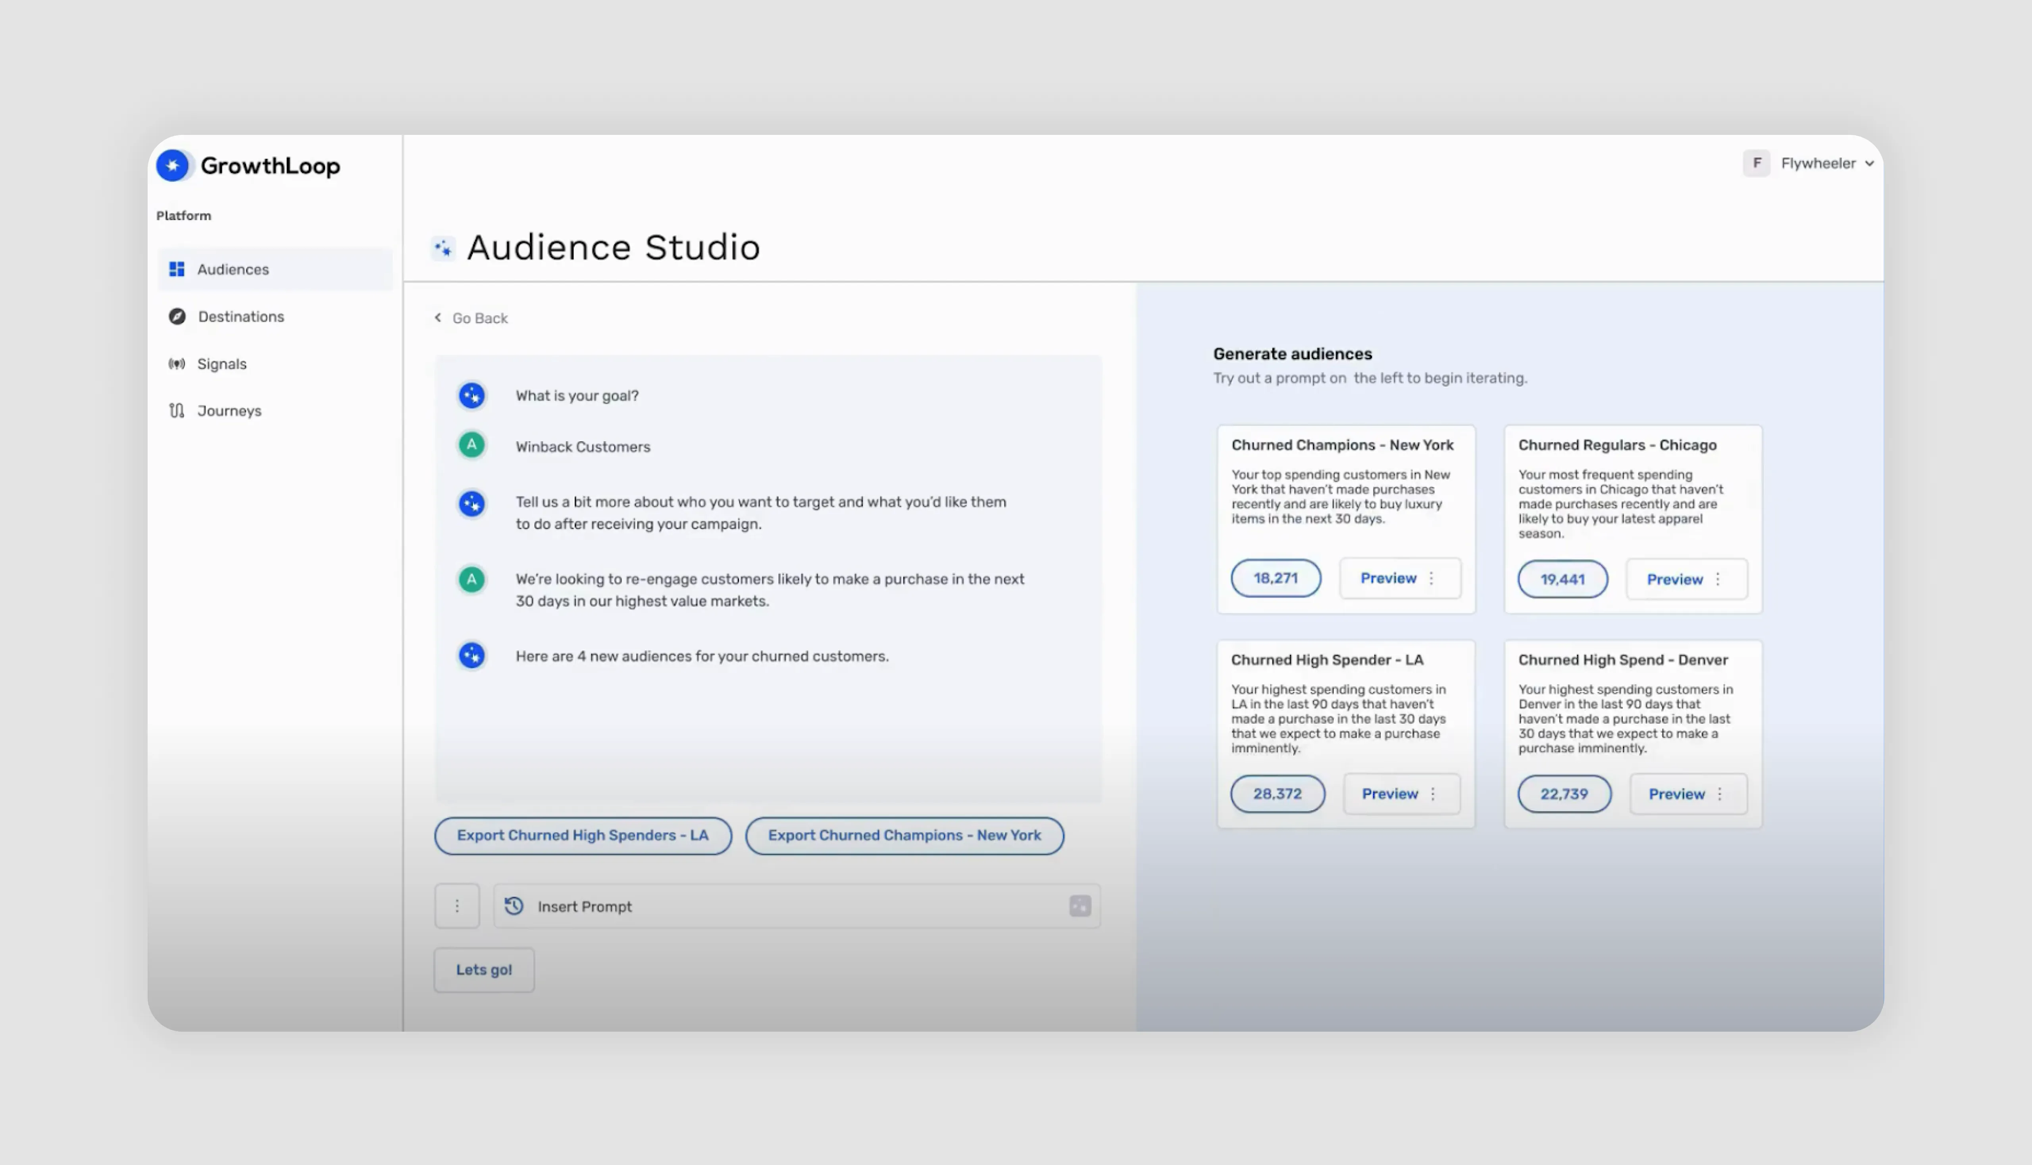The image size is (2032, 1165).
Task: Go back using the Go Back link
Action: coord(471,318)
